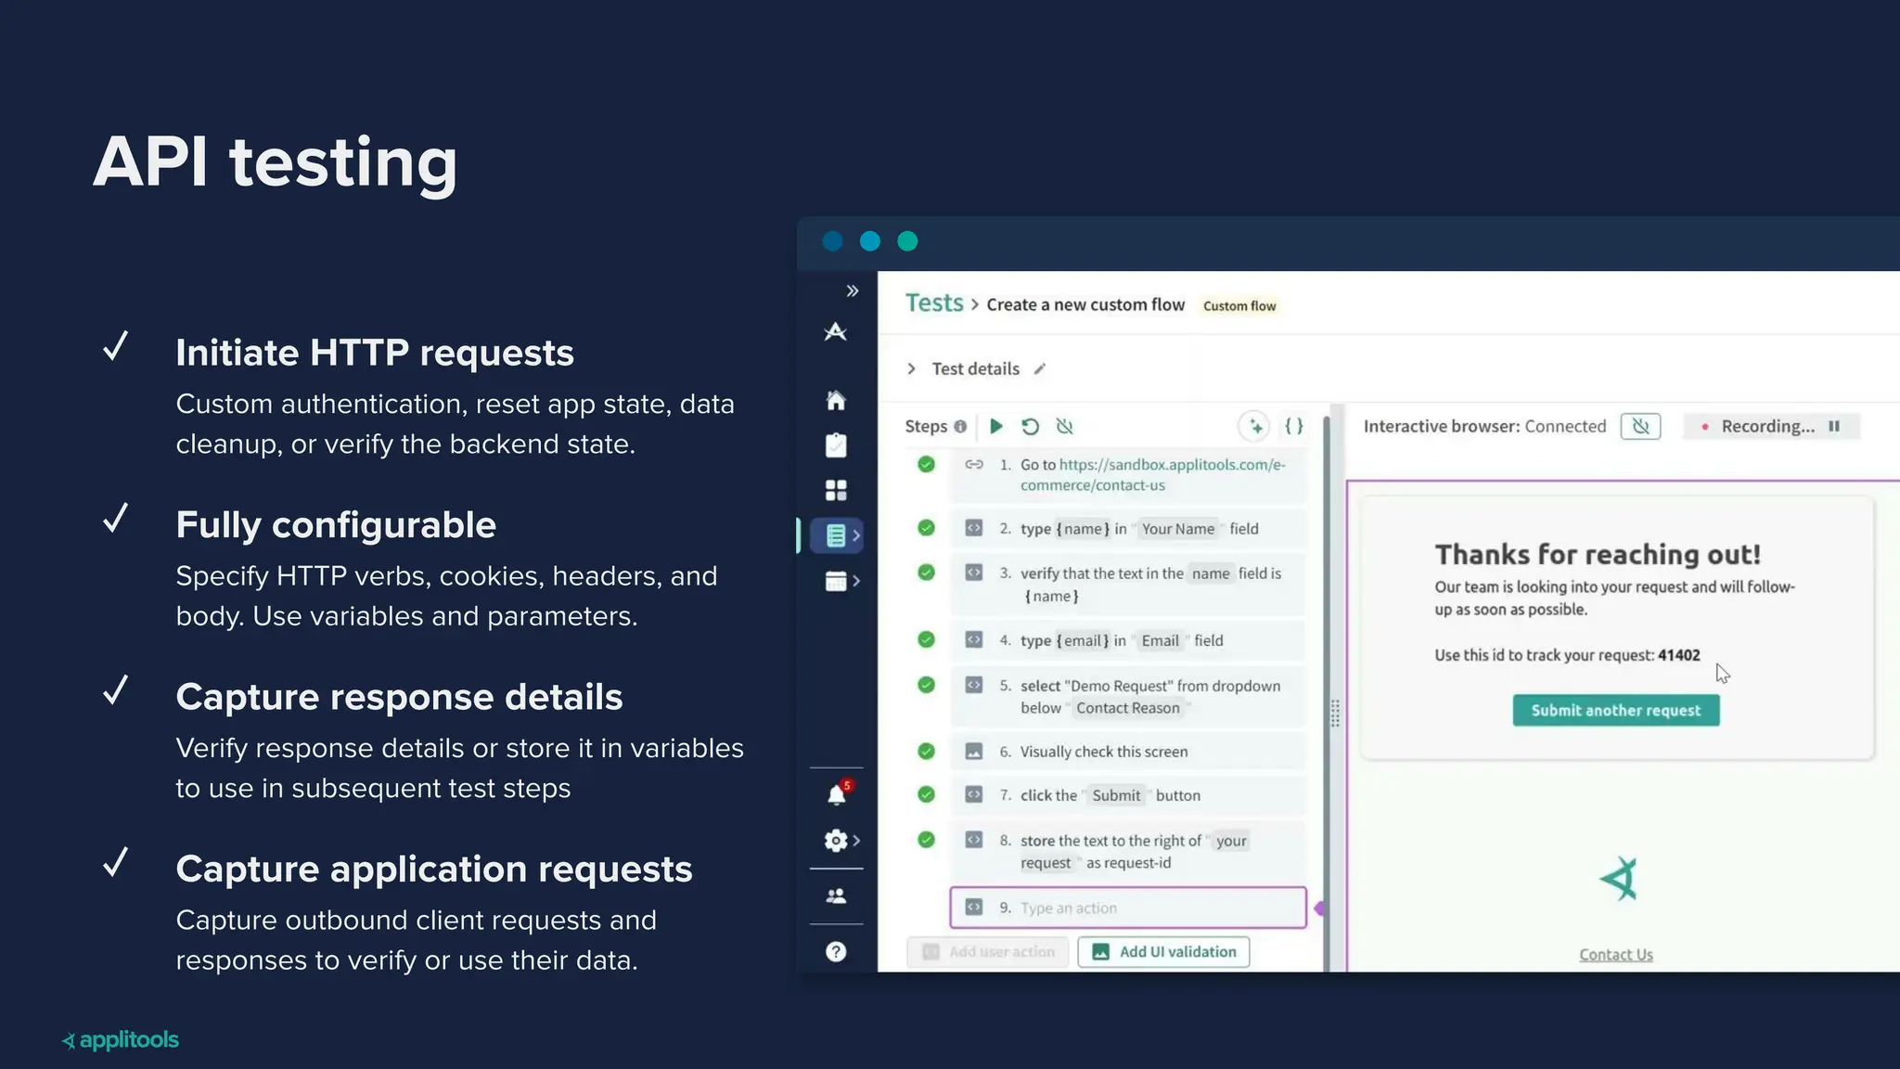Select step 2 type name in Your Name
Image resolution: width=1900 pixels, height=1069 pixels.
[1128, 529]
